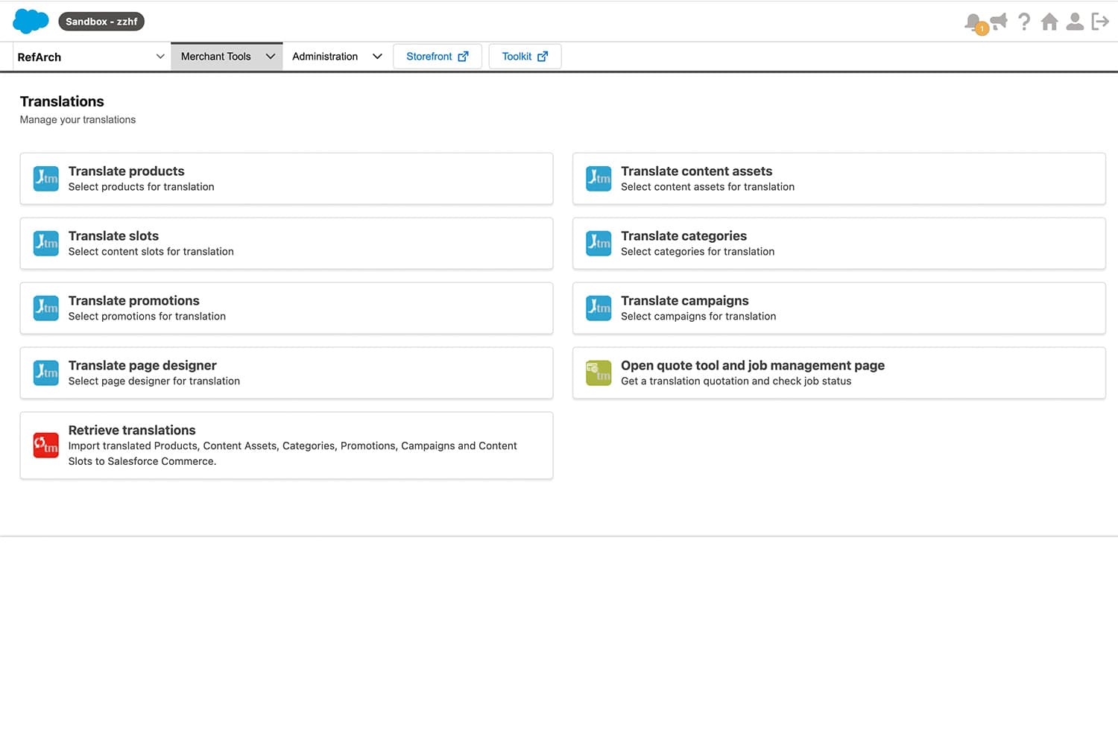Open the notifications bell icon

[x=973, y=22]
